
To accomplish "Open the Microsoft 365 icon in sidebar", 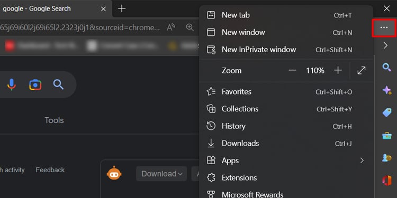I will [x=387, y=181].
